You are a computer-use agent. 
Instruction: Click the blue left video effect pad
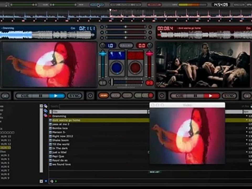[x=117, y=55]
